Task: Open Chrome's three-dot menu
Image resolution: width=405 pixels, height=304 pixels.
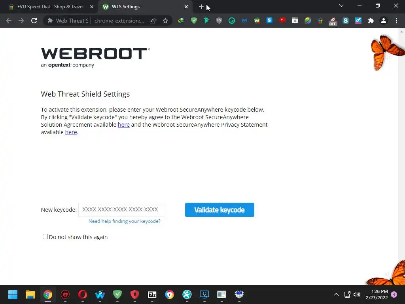Action: coord(396,21)
